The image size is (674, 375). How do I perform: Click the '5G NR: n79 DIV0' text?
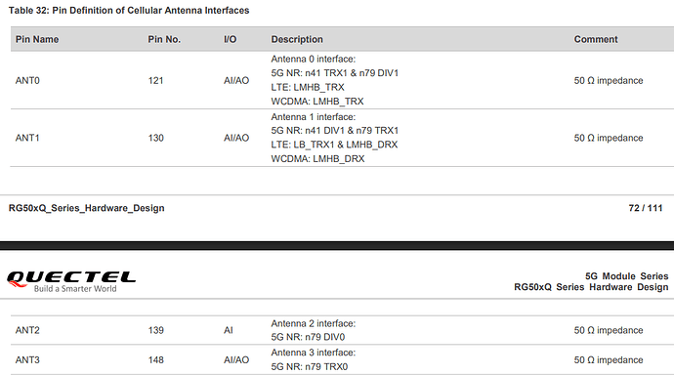(308, 337)
